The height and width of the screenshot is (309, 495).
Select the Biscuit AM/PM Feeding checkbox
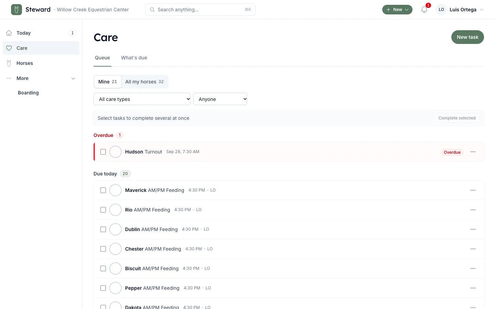click(103, 268)
